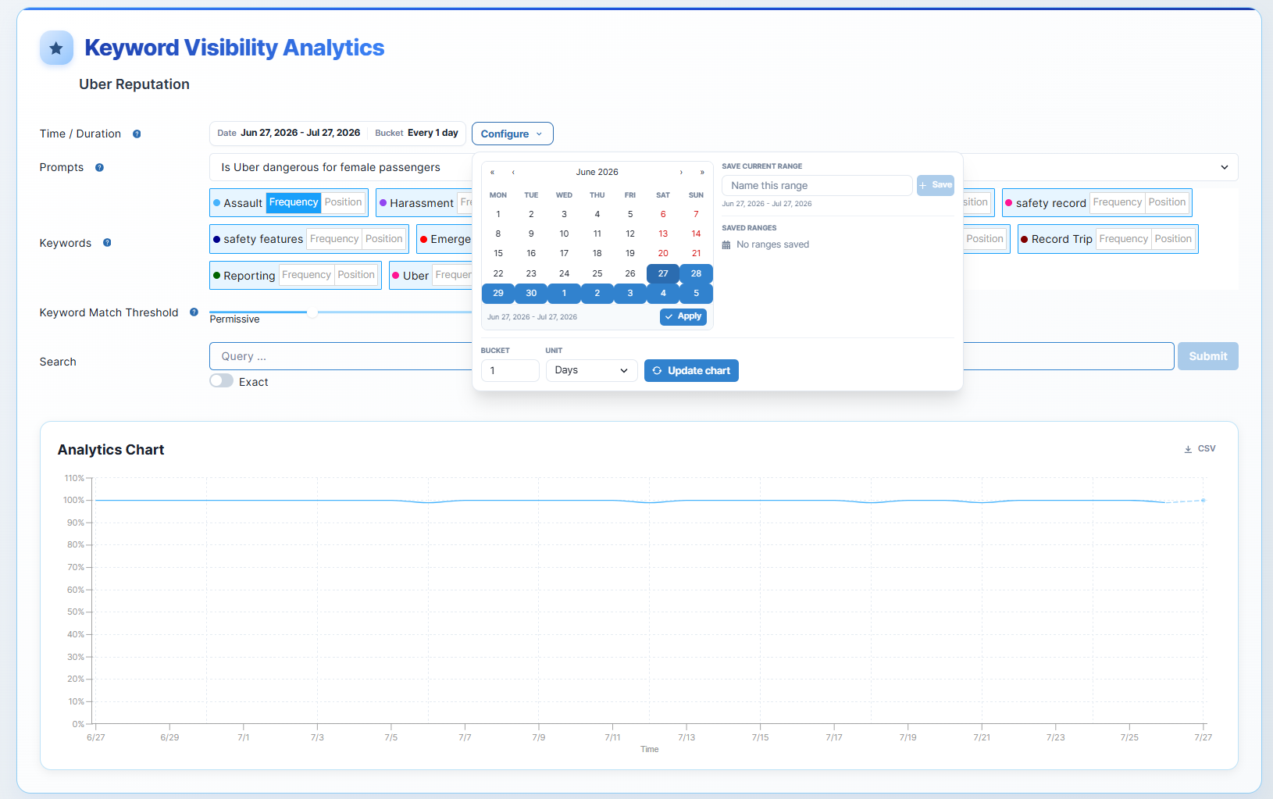Toggle Reporting Position option

coord(356,275)
